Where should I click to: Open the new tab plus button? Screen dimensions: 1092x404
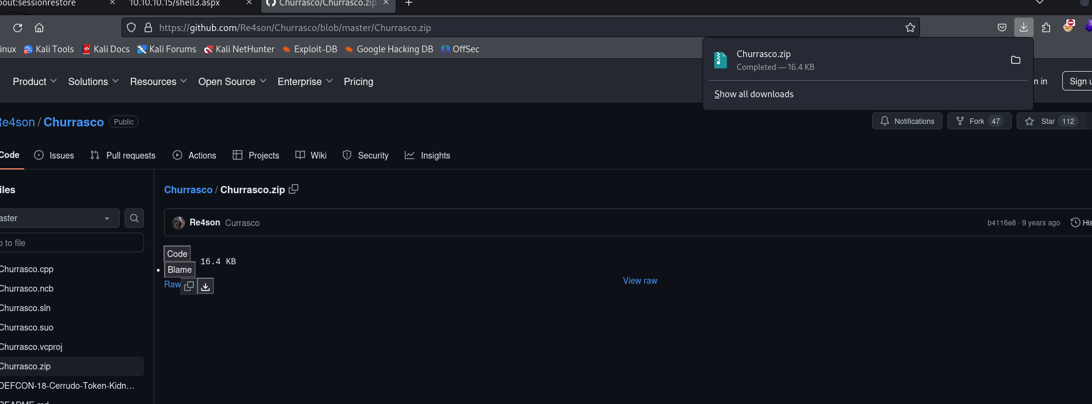point(409,3)
